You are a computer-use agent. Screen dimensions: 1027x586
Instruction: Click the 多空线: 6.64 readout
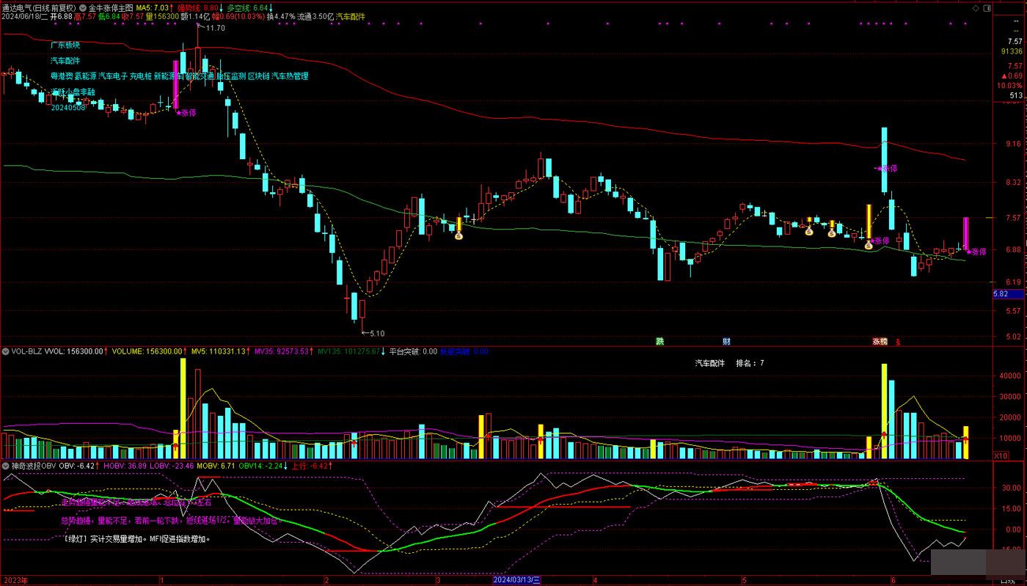pyautogui.click(x=248, y=7)
